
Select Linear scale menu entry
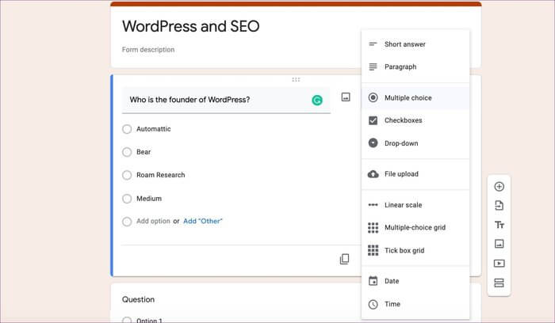pyautogui.click(x=403, y=205)
